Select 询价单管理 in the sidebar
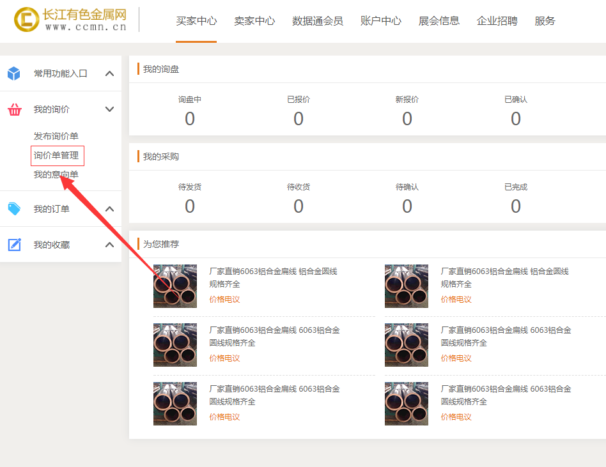This screenshot has height=467, width=606. pyautogui.click(x=56, y=155)
